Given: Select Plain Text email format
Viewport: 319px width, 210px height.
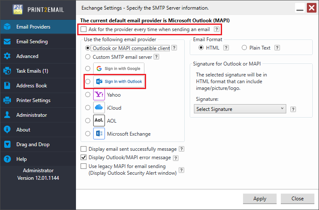Looking at the screenshot, I should point(244,47).
